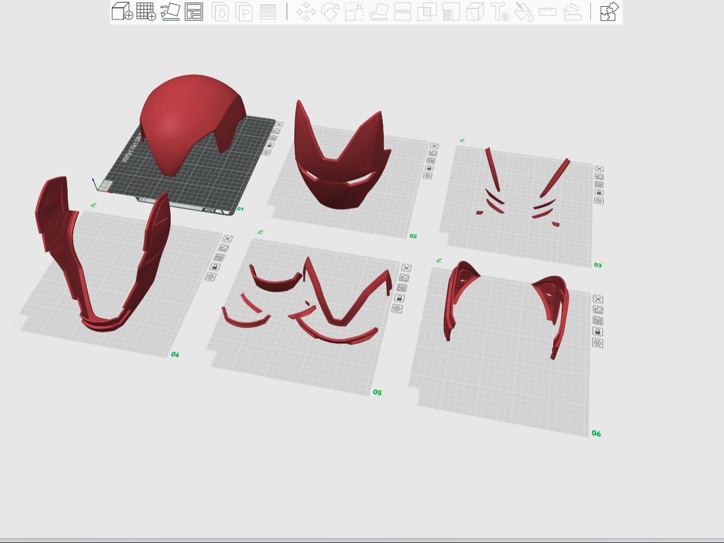Arrange objects on plate 03
Screen dimensions: 724x543
(x=599, y=185)
